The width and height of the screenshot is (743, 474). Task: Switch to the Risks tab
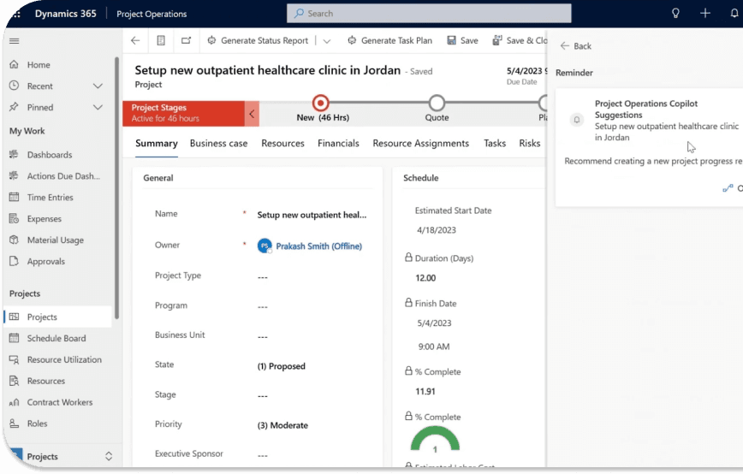[x=529, y=143]
